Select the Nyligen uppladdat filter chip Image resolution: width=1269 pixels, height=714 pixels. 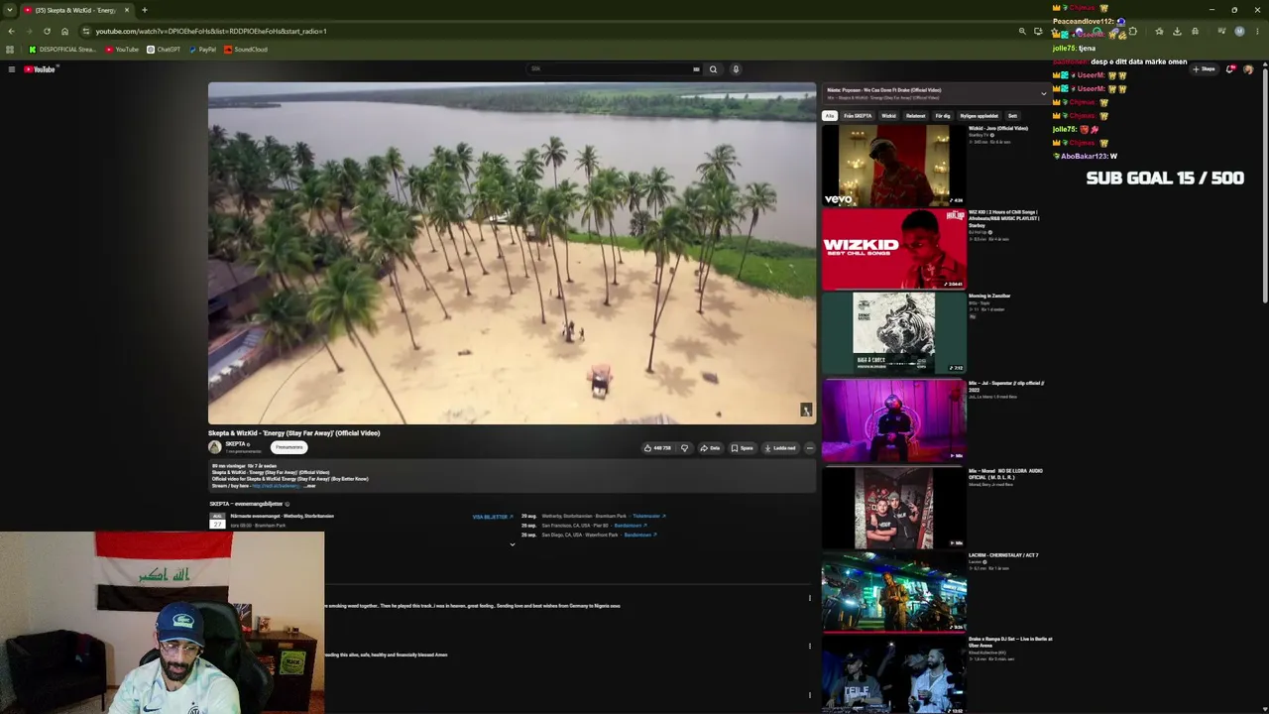click(979, 116)
